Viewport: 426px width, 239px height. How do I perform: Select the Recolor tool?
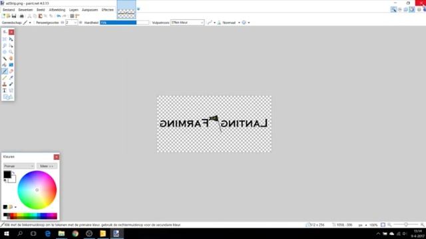(11, 84)
